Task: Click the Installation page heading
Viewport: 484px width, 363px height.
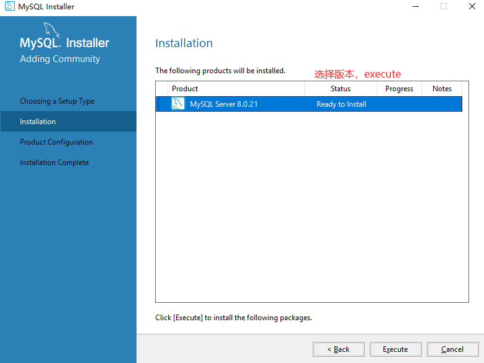Action: [184, 43]
